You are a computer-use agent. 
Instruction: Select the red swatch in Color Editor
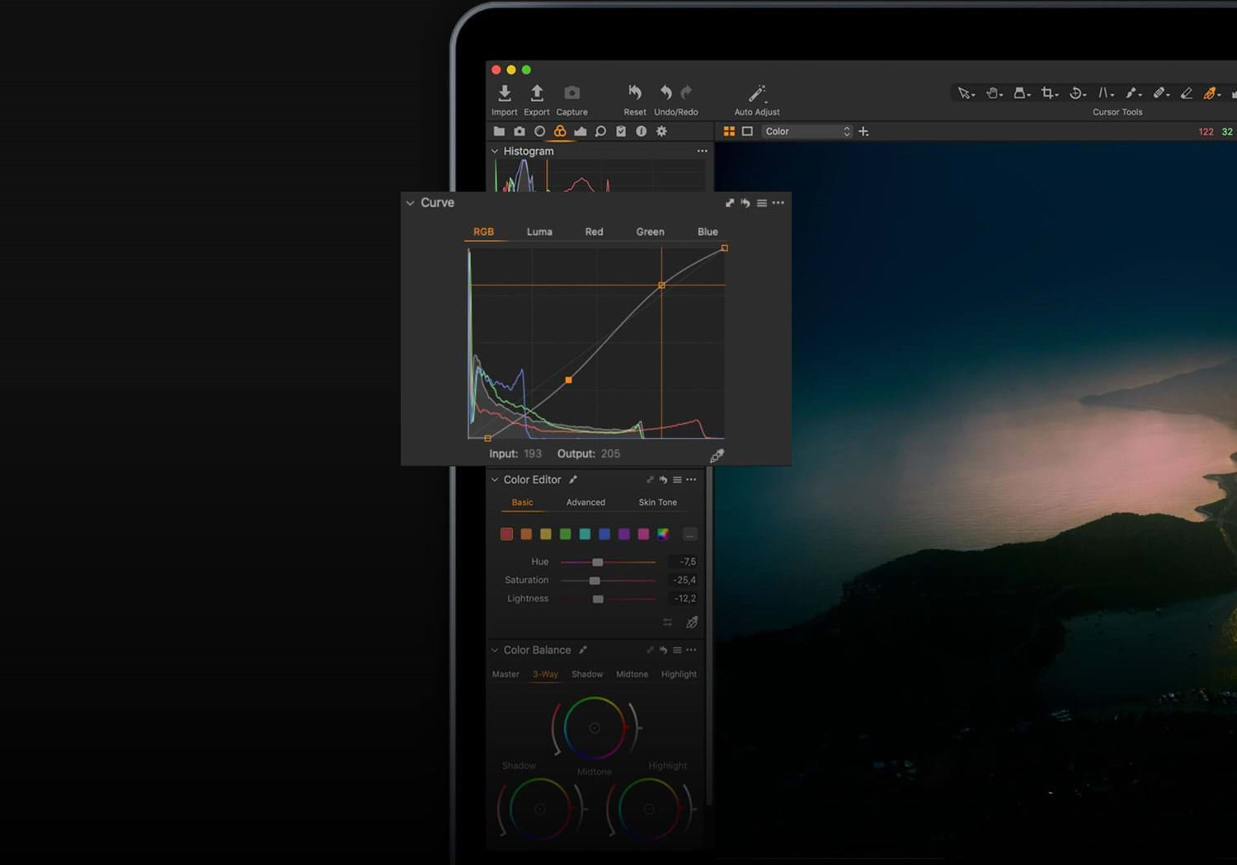(x=506, y=534)
